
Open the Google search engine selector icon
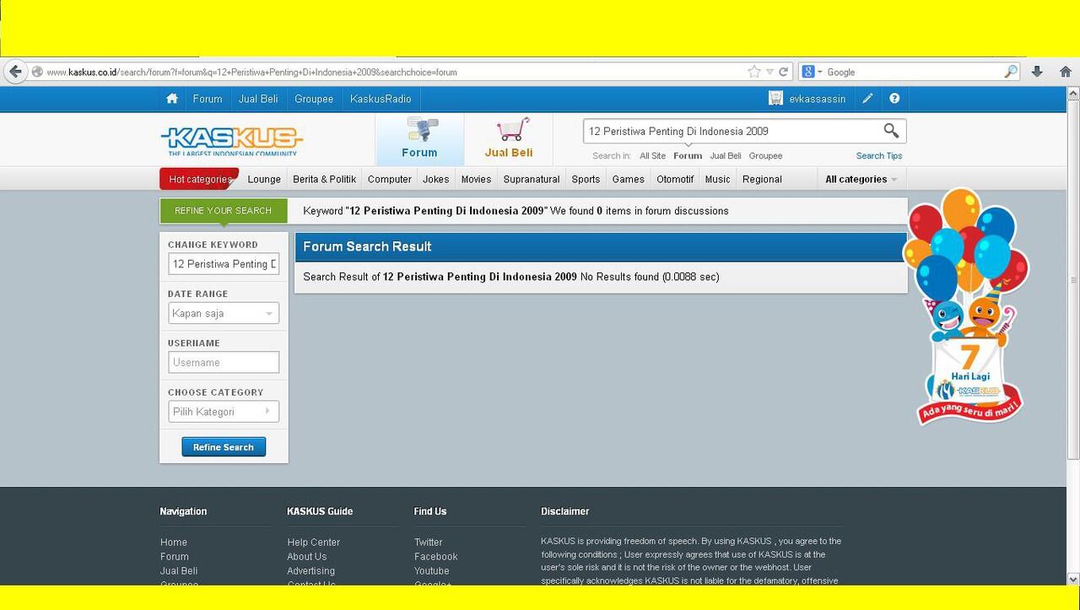[810, 72]
